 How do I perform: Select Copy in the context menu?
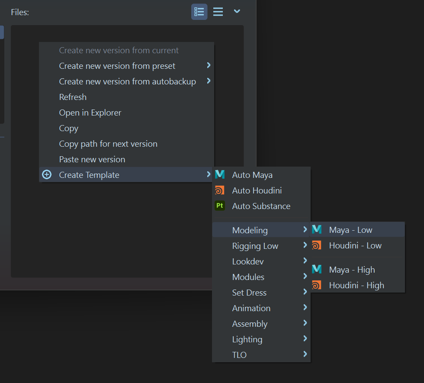click(126, 128)
